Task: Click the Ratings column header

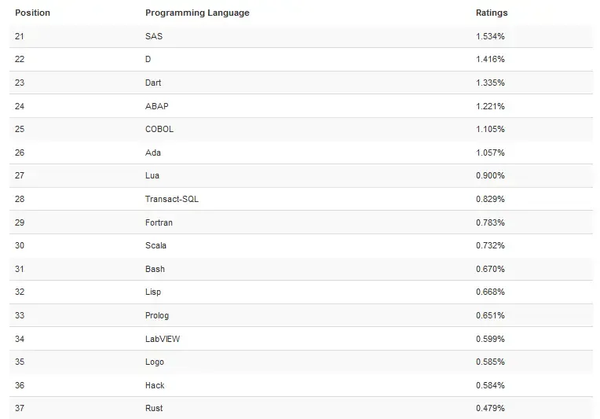Action: [x=492, y=13]
